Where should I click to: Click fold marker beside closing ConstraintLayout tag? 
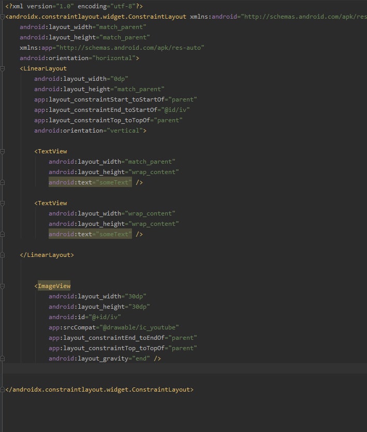tap(2, 390)
